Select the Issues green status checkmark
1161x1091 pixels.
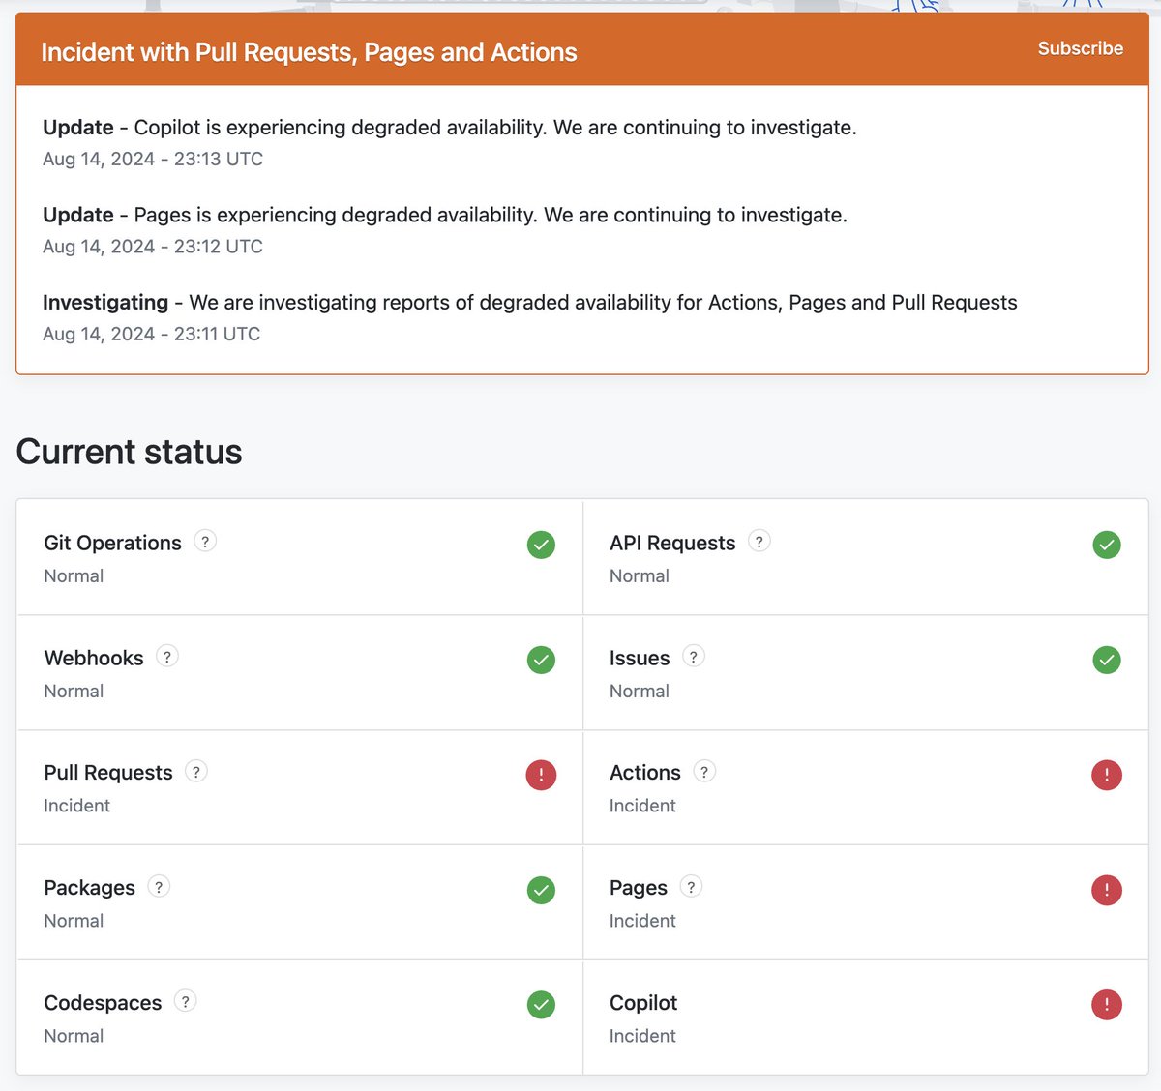coord(1107,660)
